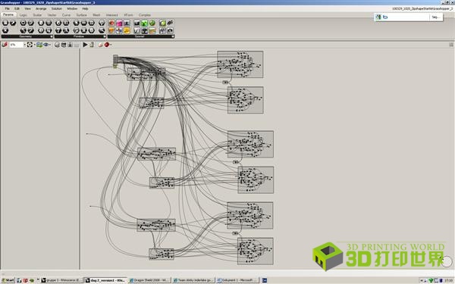Select the green circle checkmark component icon
This screenshot has height=284, width=455.
pyautogui.click(x=152, y=23)
